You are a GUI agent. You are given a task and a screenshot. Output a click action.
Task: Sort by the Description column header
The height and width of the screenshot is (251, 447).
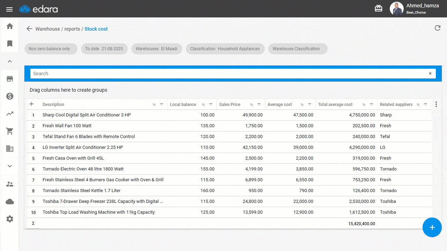[53, 105]
